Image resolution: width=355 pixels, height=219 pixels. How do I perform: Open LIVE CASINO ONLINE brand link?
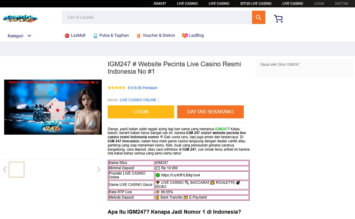[x=138, y=100]
